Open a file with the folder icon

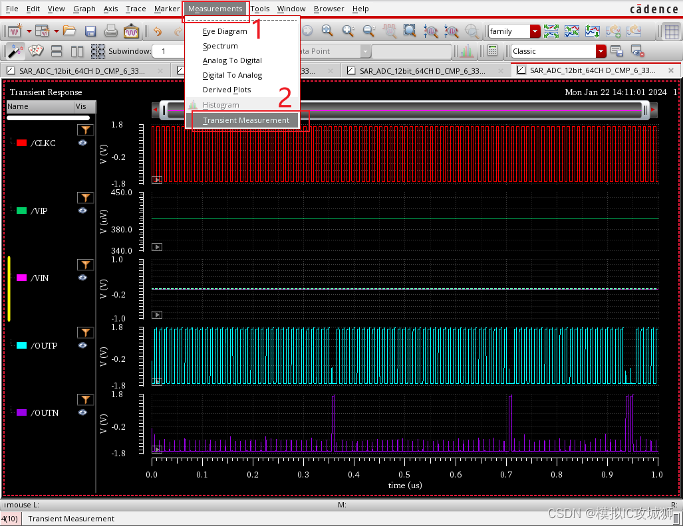[69, 31]
